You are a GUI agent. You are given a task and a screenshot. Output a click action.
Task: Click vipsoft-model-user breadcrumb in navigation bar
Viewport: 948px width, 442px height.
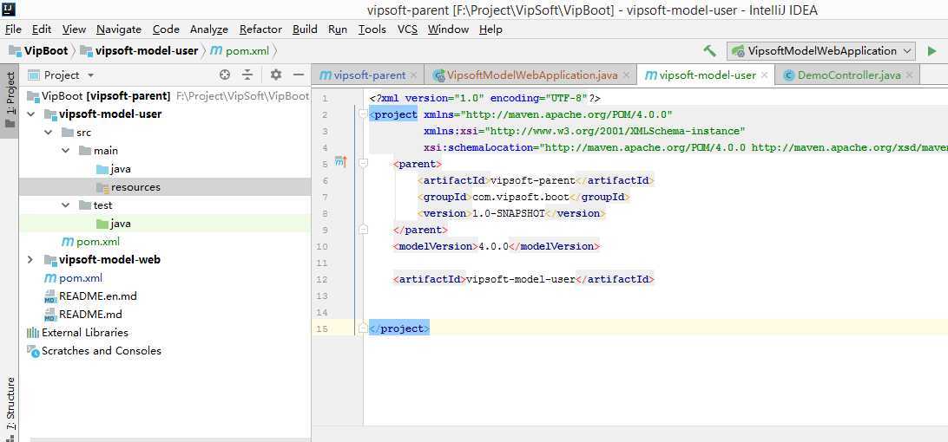point(140,51)
